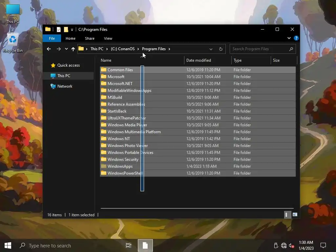Viewport: 336px width, 252px height.
Task: Open the address bar history dropdown
Action: [x=211, y=49]
